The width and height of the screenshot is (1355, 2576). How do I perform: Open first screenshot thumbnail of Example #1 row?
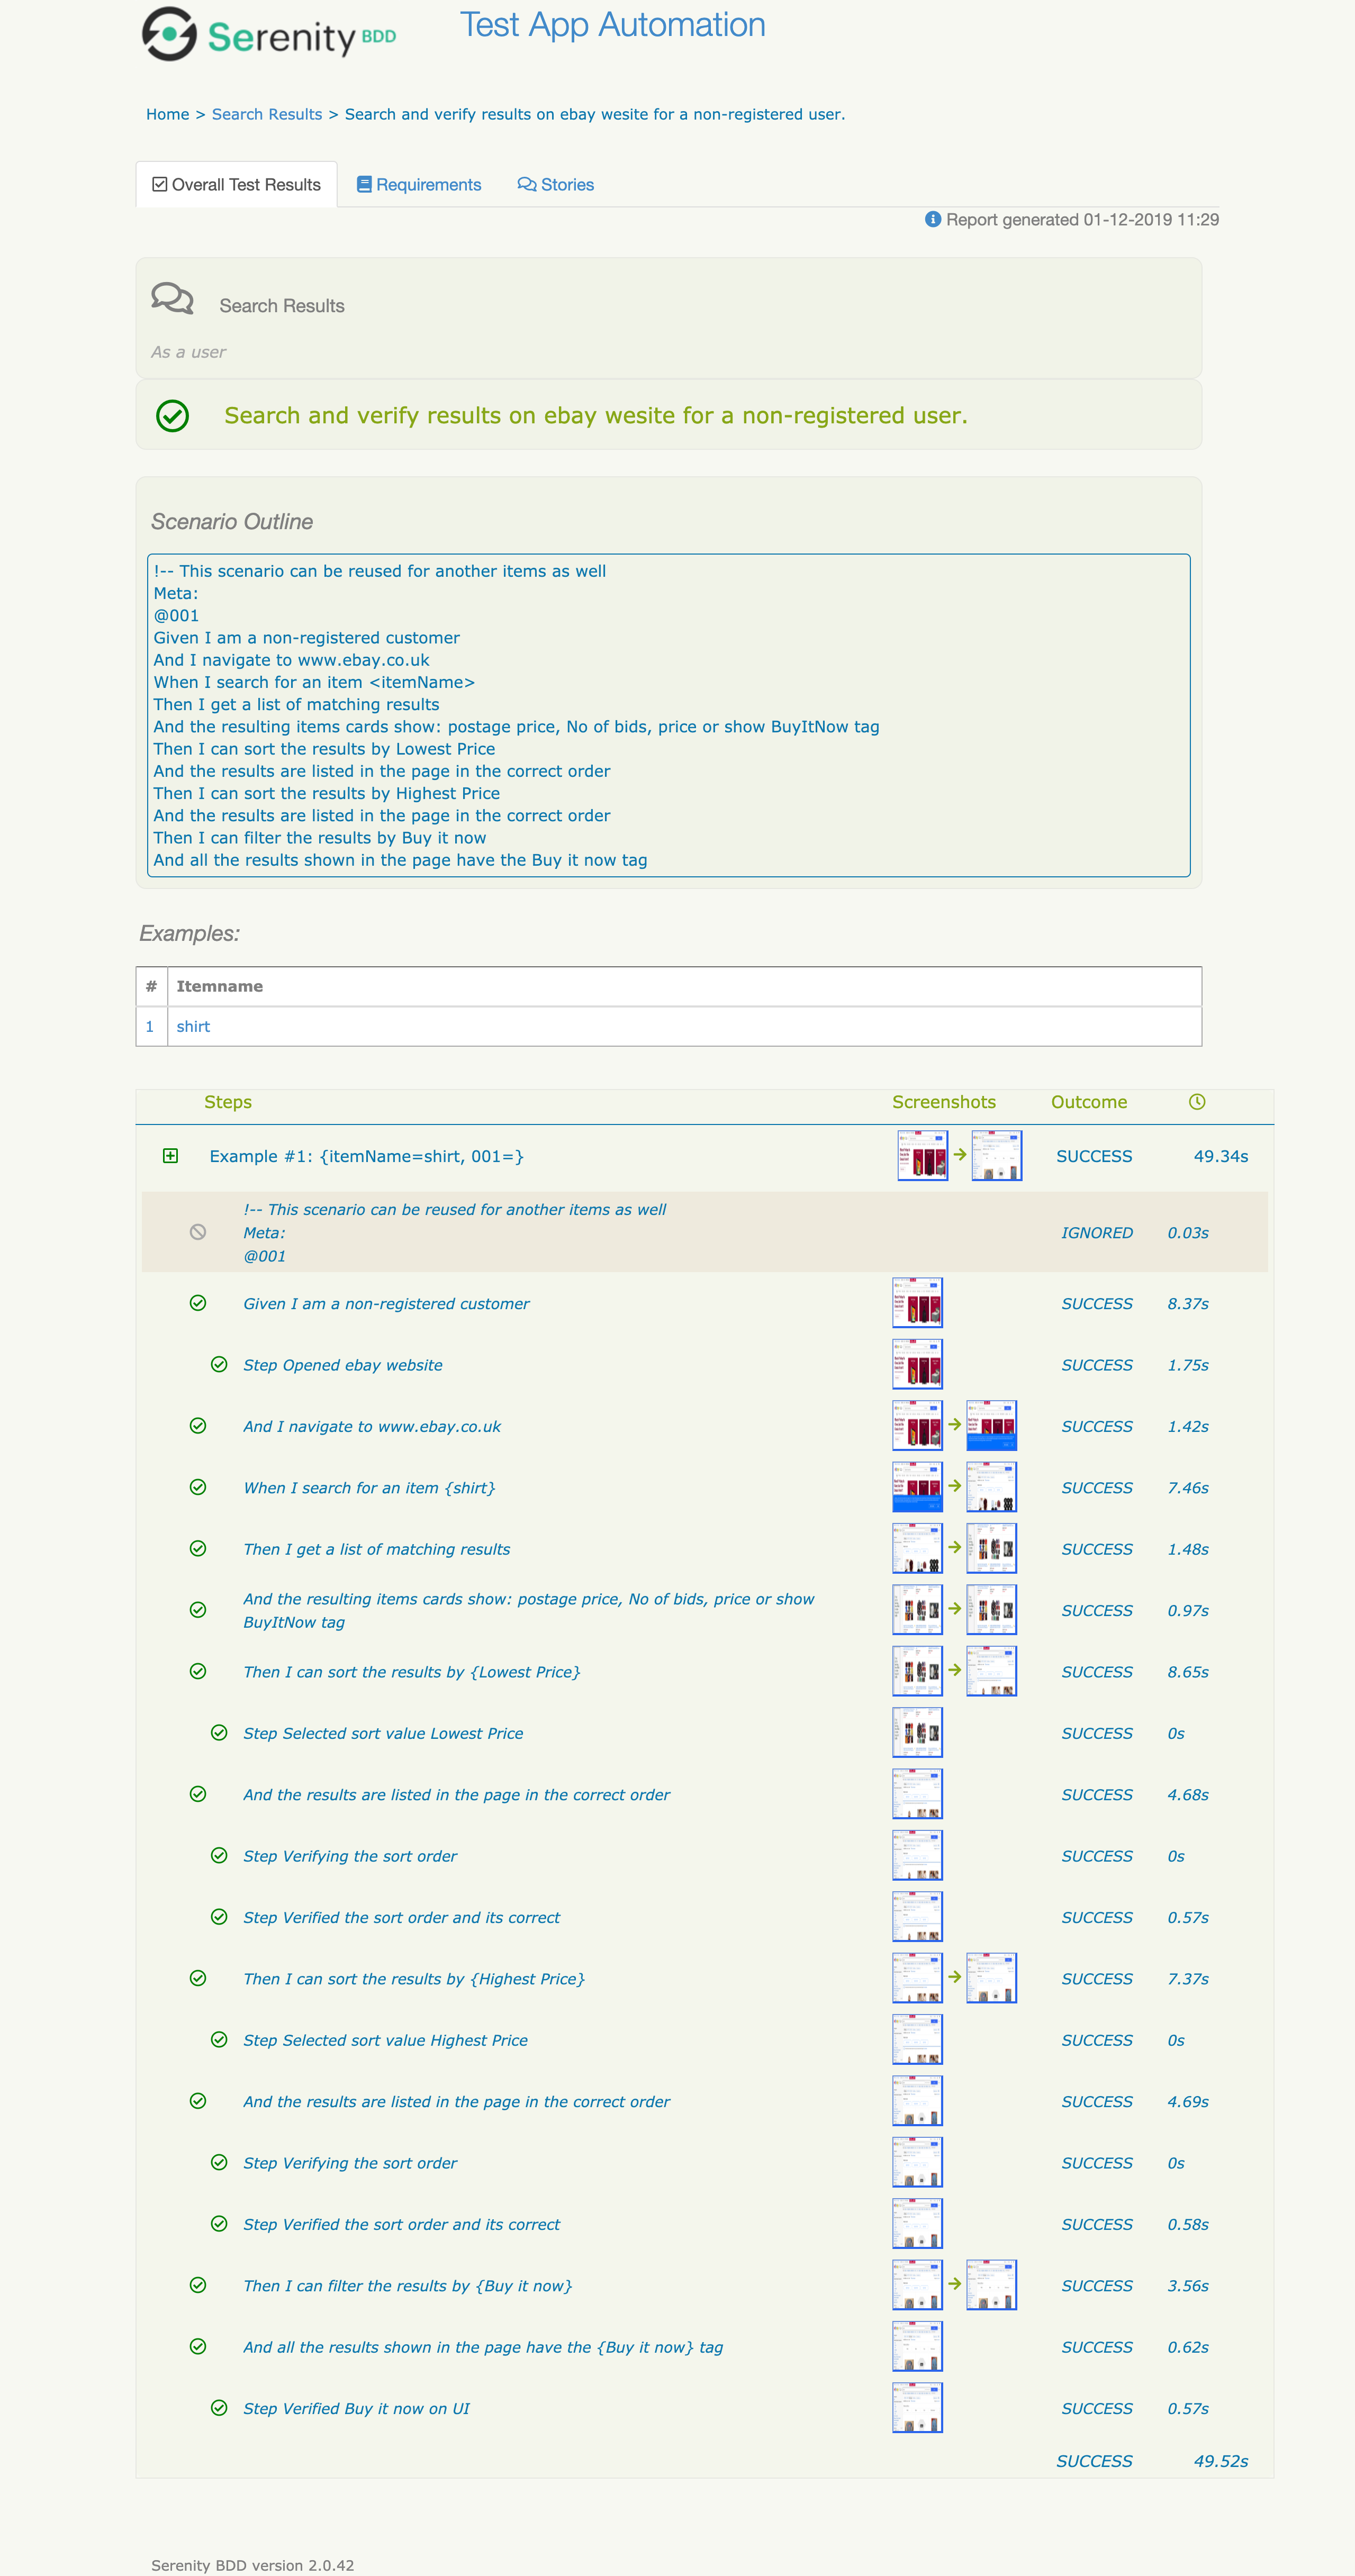click(923, 1155)
